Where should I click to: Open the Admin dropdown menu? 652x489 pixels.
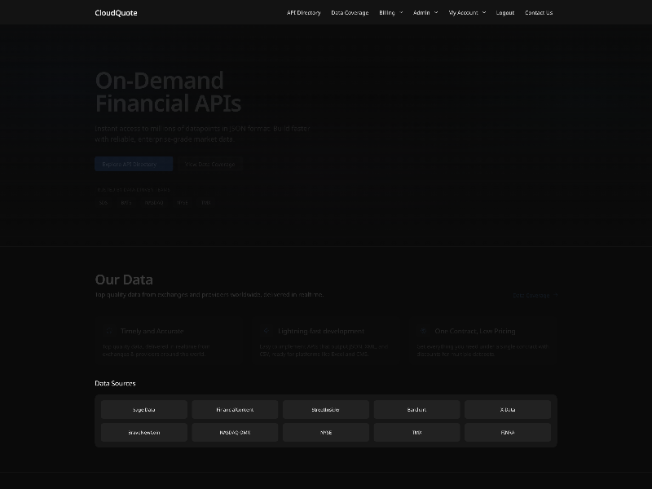point(425,12)
